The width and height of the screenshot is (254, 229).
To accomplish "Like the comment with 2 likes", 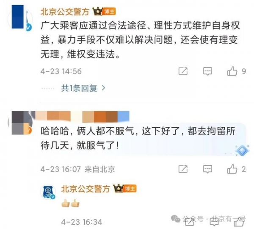I will (x=232, y=169).
